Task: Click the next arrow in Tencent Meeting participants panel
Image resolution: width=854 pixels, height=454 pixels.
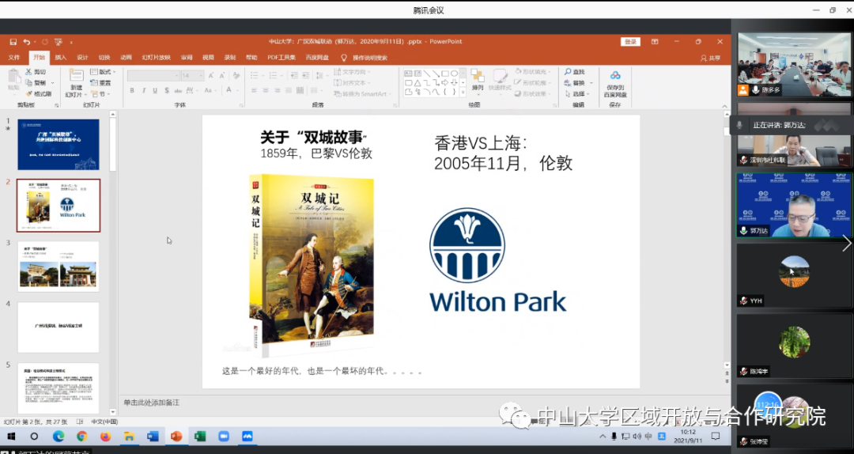Action: pos(846,243)
